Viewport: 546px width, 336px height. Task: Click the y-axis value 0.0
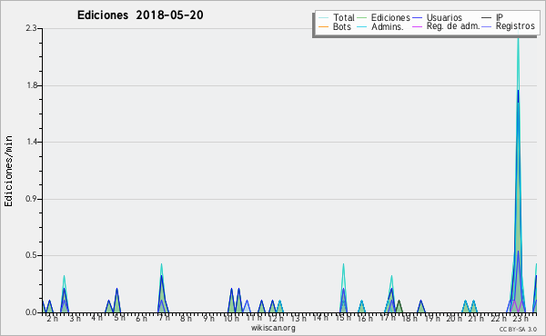point(31,312)
